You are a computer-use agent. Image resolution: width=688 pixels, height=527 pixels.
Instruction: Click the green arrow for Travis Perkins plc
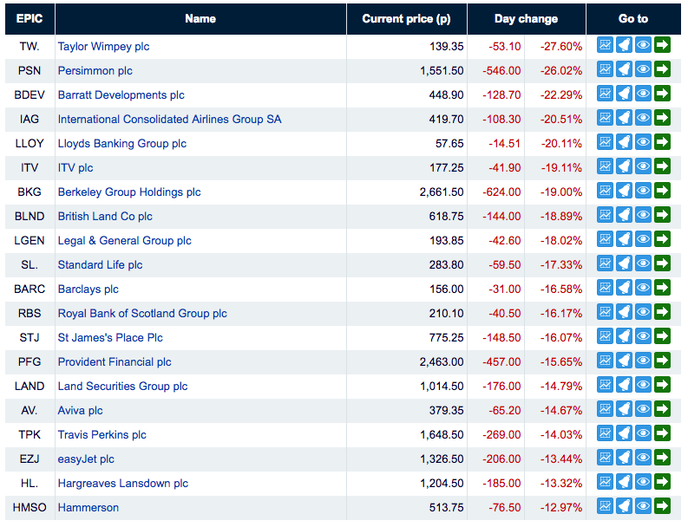[662, 433]
